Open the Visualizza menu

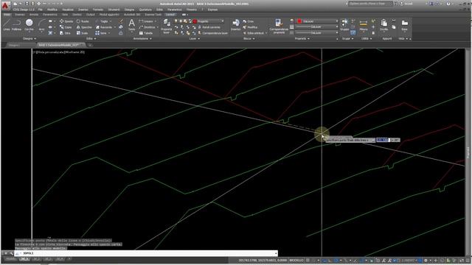pyautogui.click(x=67, y=10)
